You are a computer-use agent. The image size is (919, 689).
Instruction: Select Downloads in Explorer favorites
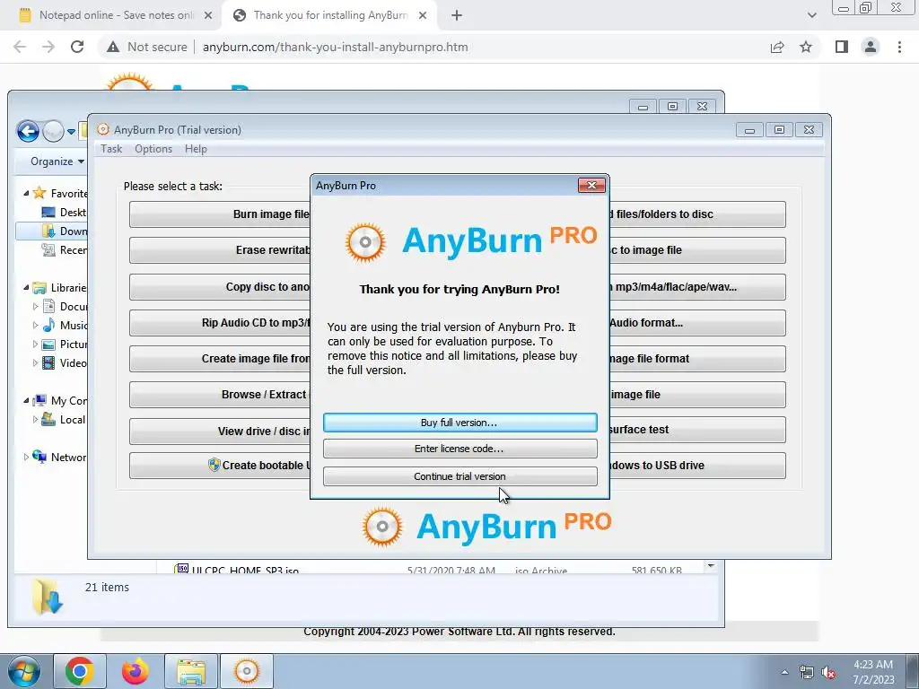click(x=65, y=231)
